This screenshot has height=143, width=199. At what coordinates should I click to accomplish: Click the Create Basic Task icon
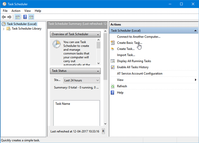point(112,43)
